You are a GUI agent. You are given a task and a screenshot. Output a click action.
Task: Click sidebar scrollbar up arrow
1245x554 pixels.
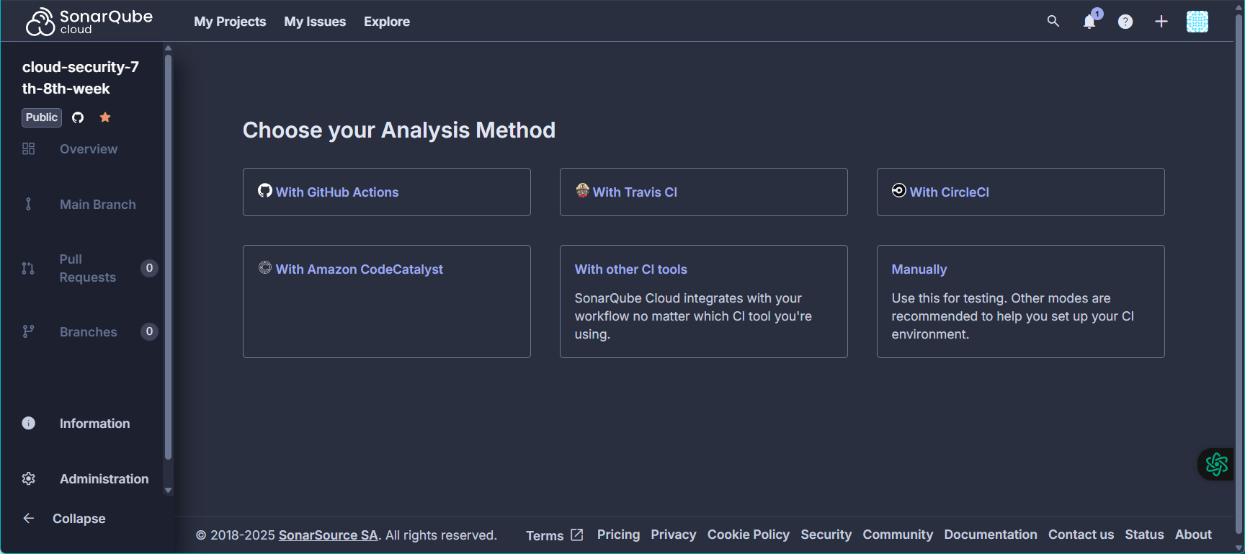168,48
